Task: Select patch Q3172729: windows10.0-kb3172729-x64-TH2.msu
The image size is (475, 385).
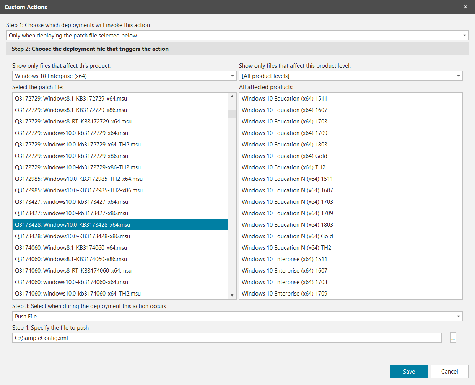Action: [120, 145]
